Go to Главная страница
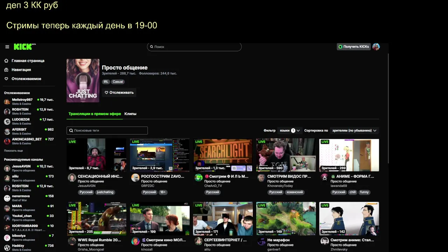Screen dimensions: 448x252 click(x=28, y=61)
